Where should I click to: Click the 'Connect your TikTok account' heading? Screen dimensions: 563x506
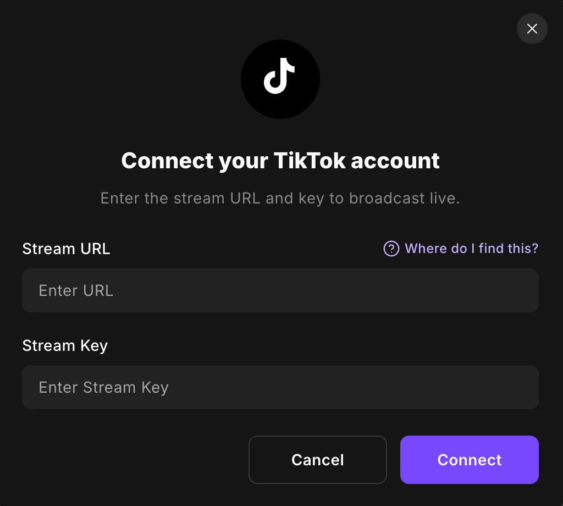click(280, 161)
